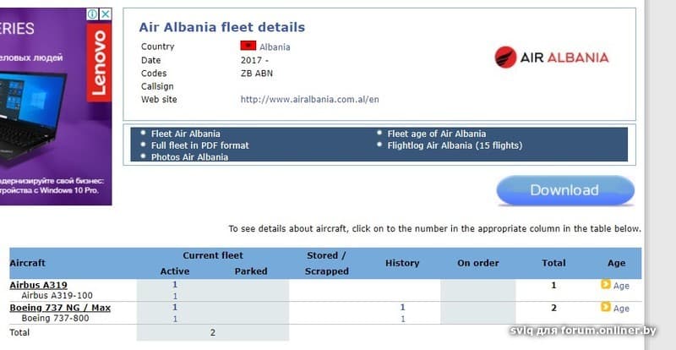Open the airalbania.com.al website link
Screen dimensions: 676x350
309,99
